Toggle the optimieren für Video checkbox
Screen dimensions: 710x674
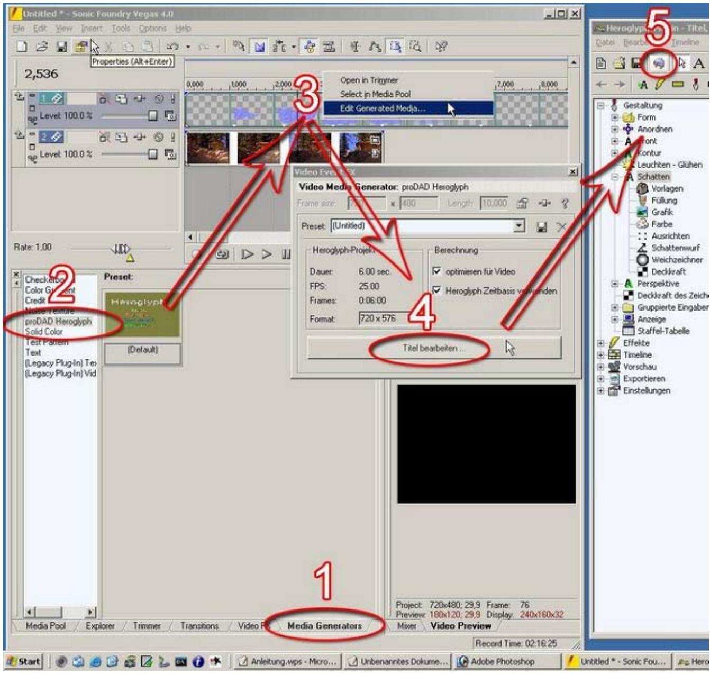tap(436, 271)
